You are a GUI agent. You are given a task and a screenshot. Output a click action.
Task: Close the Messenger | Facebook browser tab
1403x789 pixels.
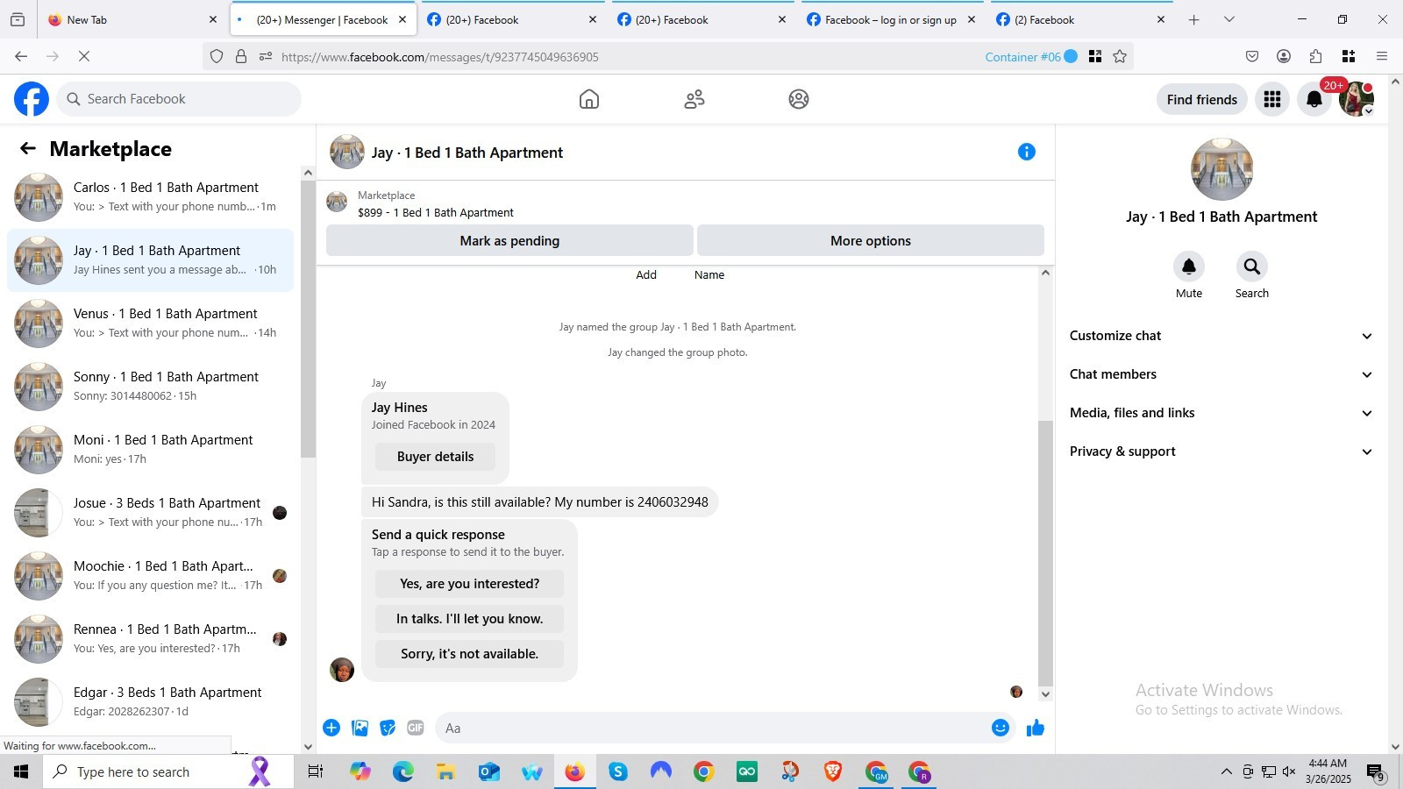tap(402, 19)
